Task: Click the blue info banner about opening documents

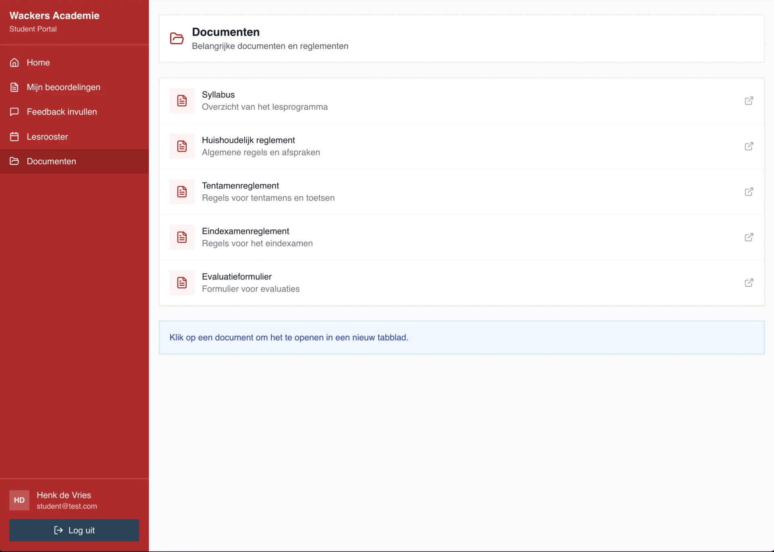Action: [462, 337]
